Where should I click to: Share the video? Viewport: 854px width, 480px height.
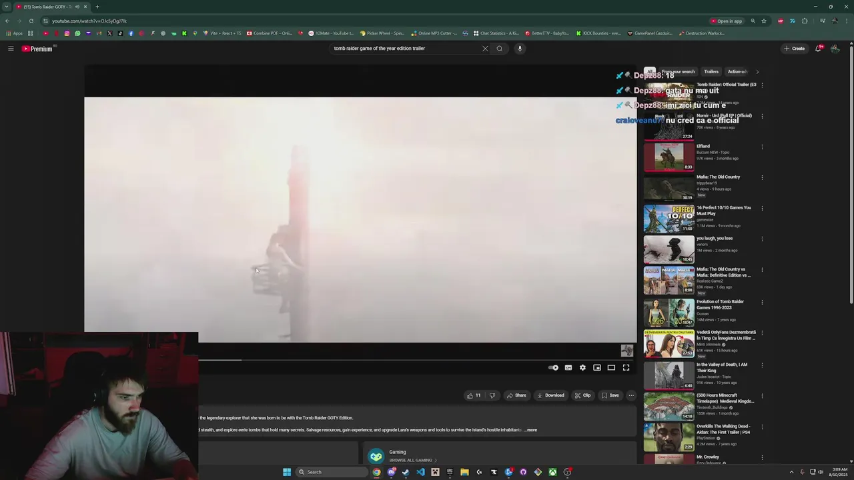tap(516, 395)
